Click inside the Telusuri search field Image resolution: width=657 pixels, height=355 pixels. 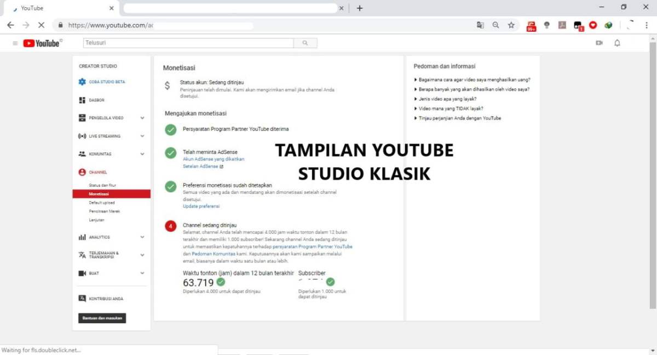(x=186, y=43)
